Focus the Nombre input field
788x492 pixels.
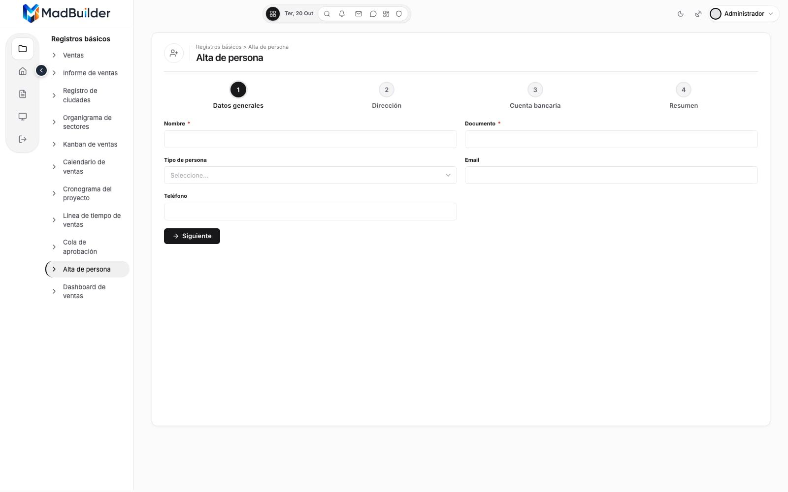(x=310, y=139)
